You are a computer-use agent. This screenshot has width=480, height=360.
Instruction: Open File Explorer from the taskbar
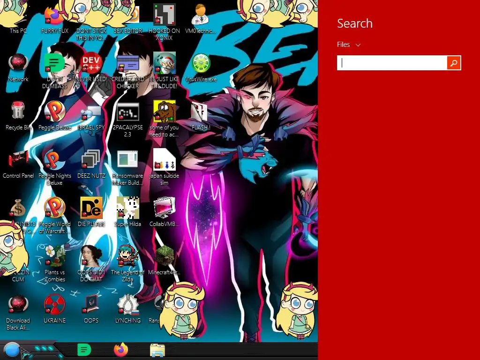[157, 350]
